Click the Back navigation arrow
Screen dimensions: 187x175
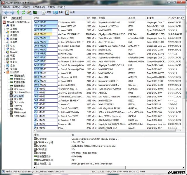tap(6, 12)
